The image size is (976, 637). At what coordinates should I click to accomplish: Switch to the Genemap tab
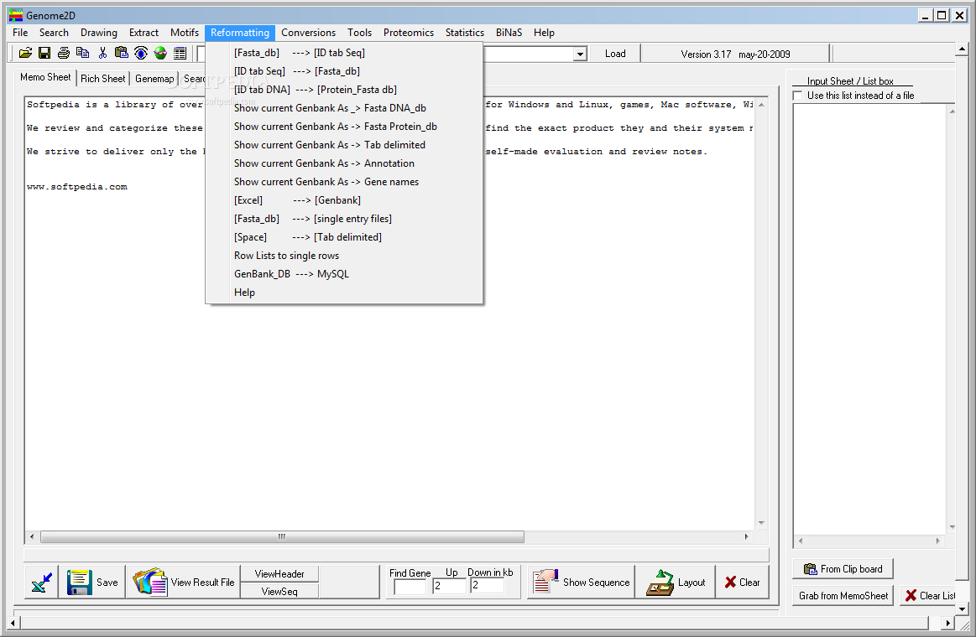click(154, 78)
